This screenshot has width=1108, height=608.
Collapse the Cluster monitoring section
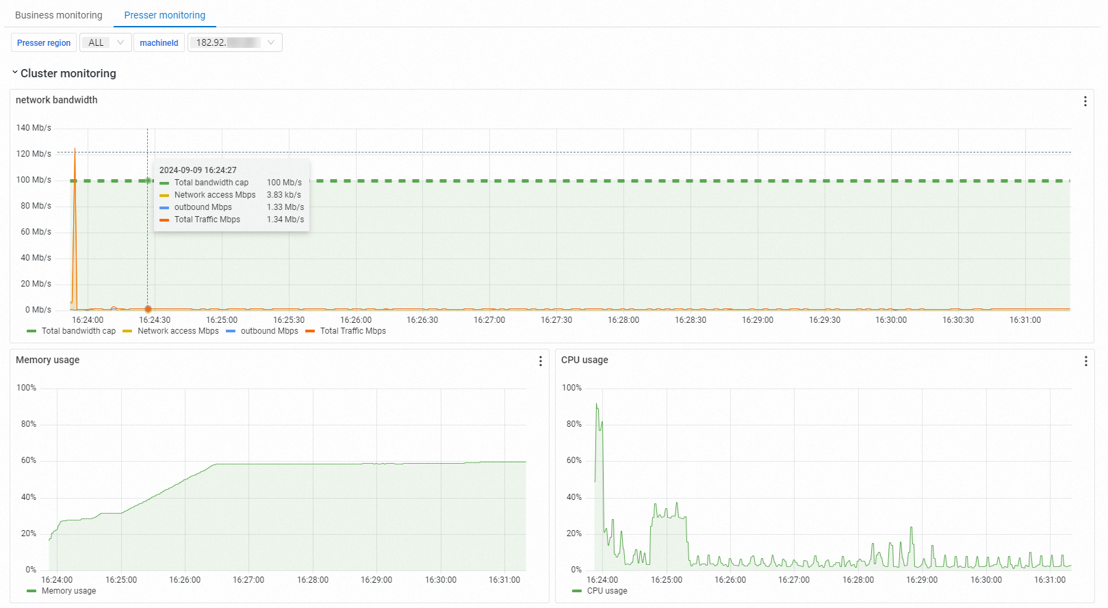(14, 72)
